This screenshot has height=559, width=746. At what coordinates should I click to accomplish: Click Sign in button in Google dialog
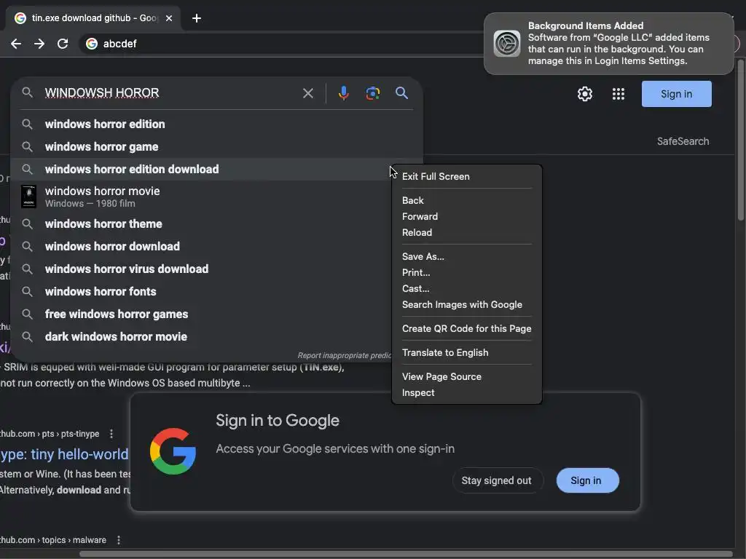(587, 480)
